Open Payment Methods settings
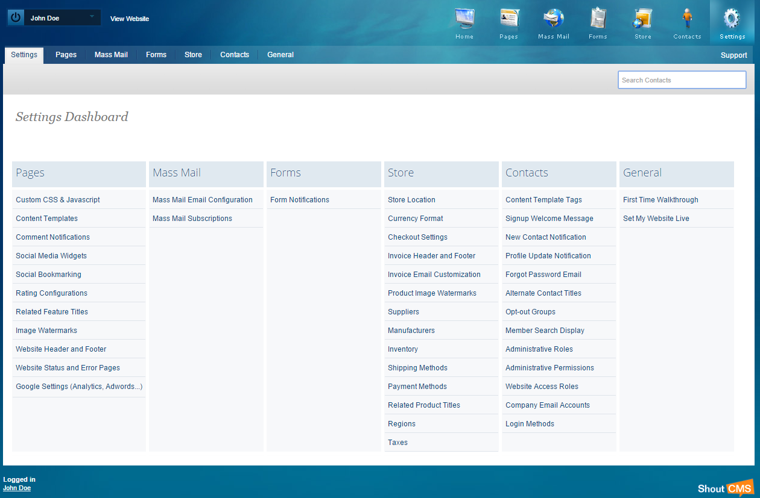This screenshot has height=498, width=760. [x=417, y=387]
